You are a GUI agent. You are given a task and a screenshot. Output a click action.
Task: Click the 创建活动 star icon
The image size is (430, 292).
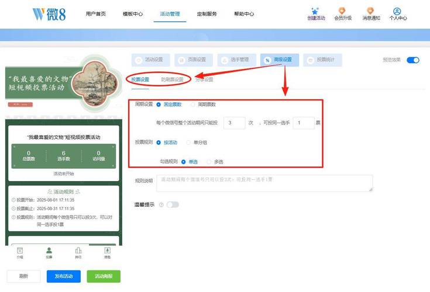pyautogui.click(x=315, y=11)
